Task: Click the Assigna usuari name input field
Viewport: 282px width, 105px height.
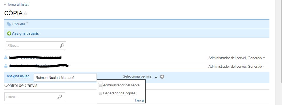Action: click(65, 78)
